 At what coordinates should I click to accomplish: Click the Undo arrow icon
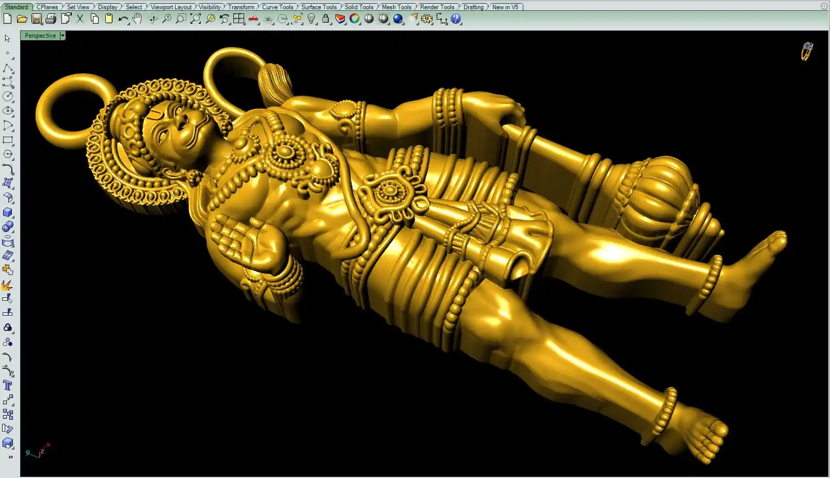123,19
